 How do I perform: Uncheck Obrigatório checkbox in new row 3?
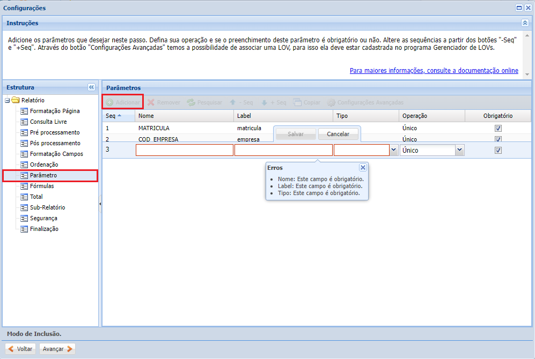point(498,151)
